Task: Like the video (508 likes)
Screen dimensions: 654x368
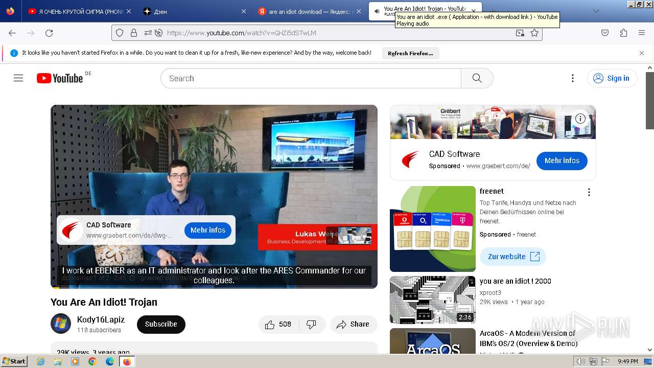Action: point(278,324)
